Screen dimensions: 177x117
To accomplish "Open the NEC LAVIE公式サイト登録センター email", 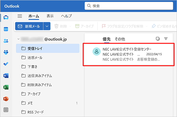I will tap(129, 55).
